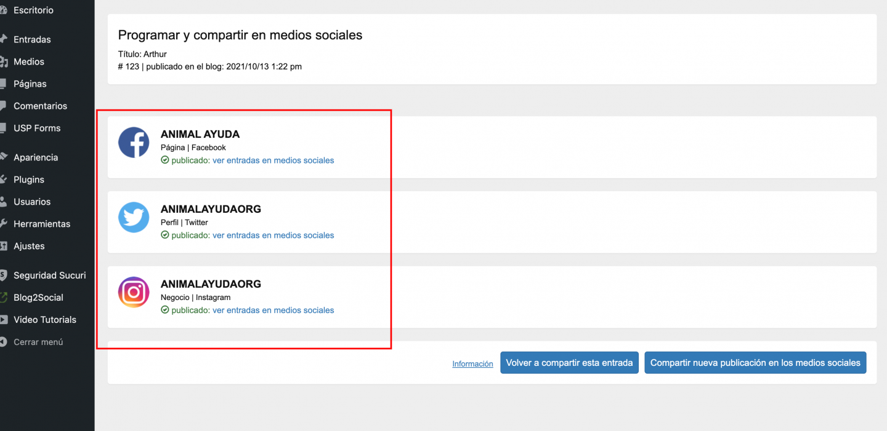Open the Información link
The image size is (887, 431).
pos(472,364)
